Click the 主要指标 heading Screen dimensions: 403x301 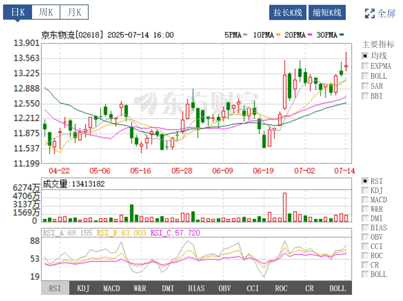tap(378, 44)
